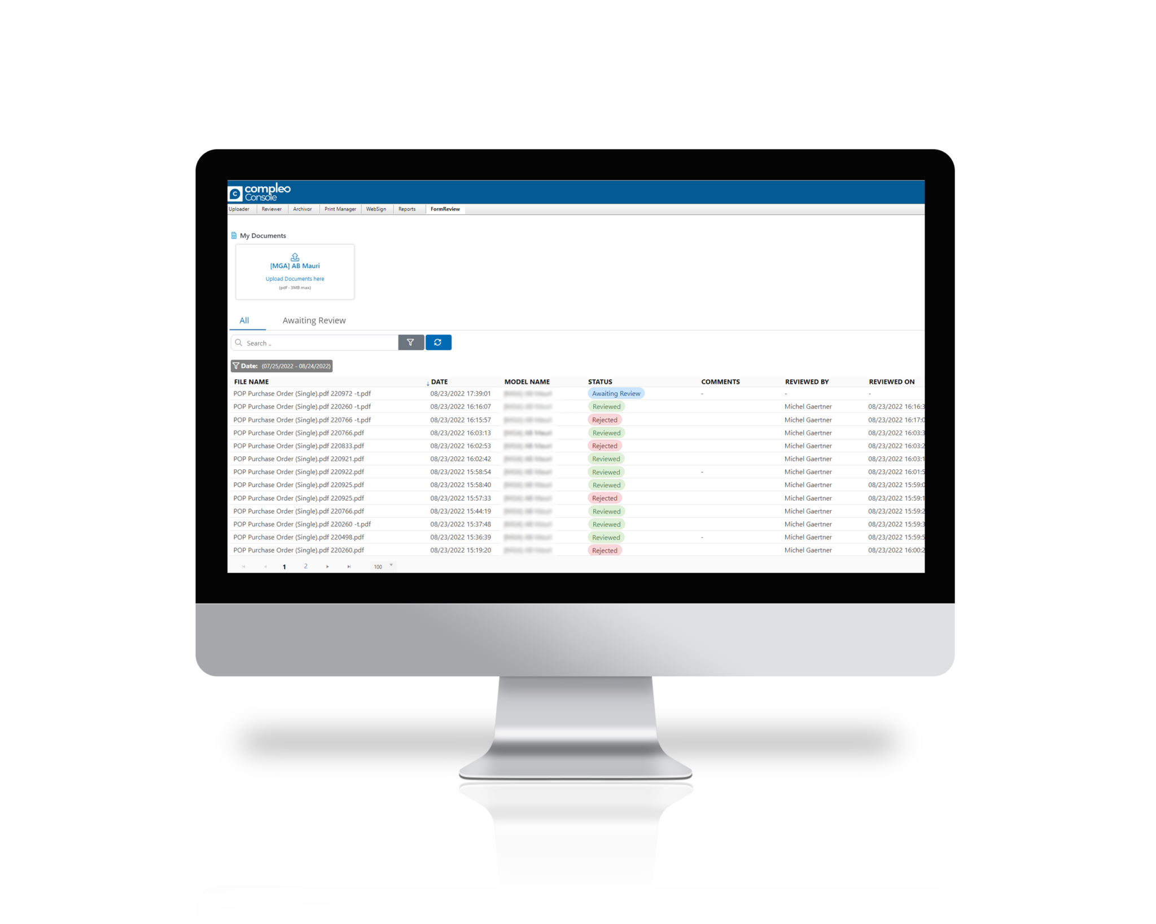Click the refresh icon next to filter
Viewport: 1156px width, 924px height.
[x=438, y=342]
